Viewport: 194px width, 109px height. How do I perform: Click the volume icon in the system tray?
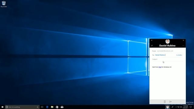click(x=181, y=107)
